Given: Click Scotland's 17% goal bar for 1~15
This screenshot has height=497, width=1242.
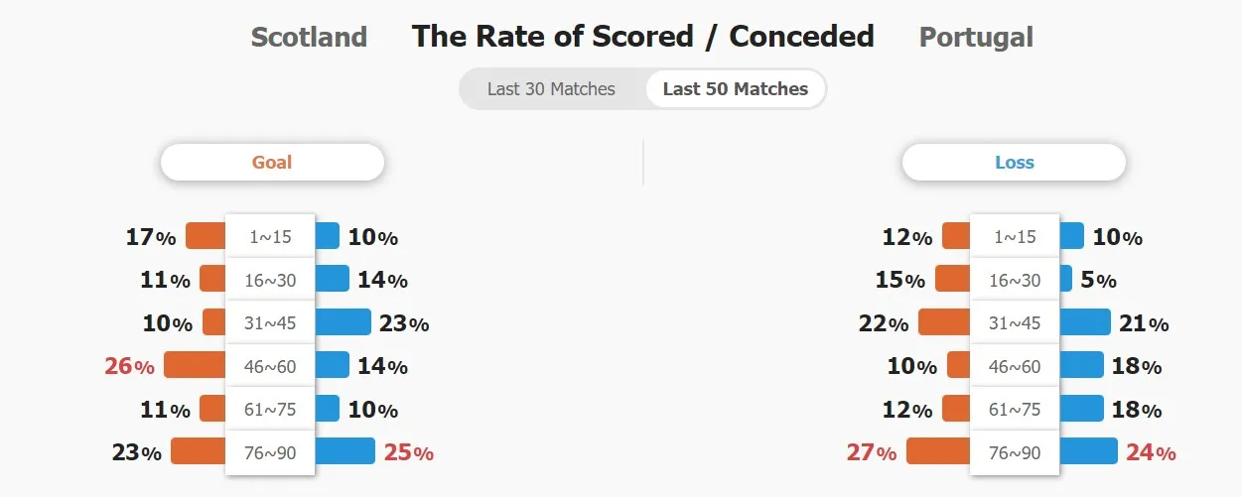Looking at the screenshot, I should coord(206,236).
